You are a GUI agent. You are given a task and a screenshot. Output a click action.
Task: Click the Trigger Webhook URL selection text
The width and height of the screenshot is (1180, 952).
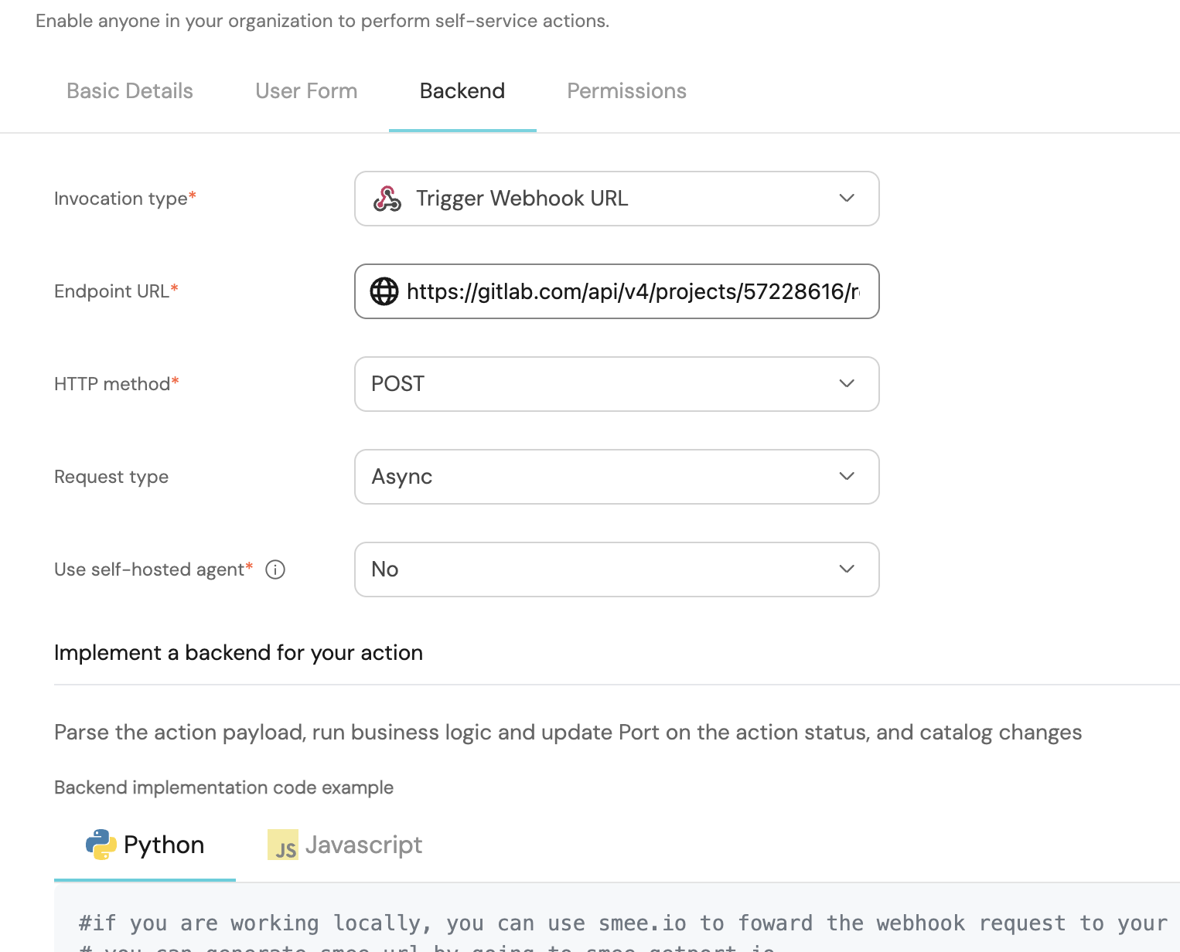522,199
